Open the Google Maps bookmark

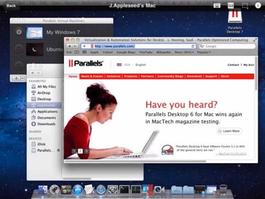tap(126, 52)
